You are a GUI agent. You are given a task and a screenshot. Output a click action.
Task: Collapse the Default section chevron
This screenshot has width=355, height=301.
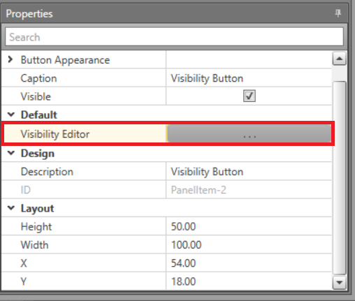11,115
